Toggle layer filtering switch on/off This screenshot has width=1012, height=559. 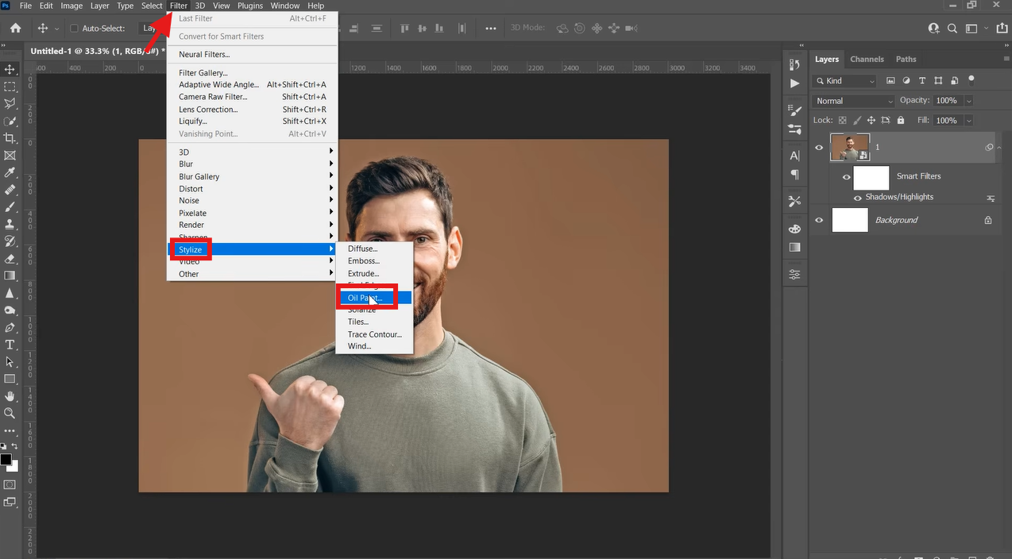coord(971,80)
